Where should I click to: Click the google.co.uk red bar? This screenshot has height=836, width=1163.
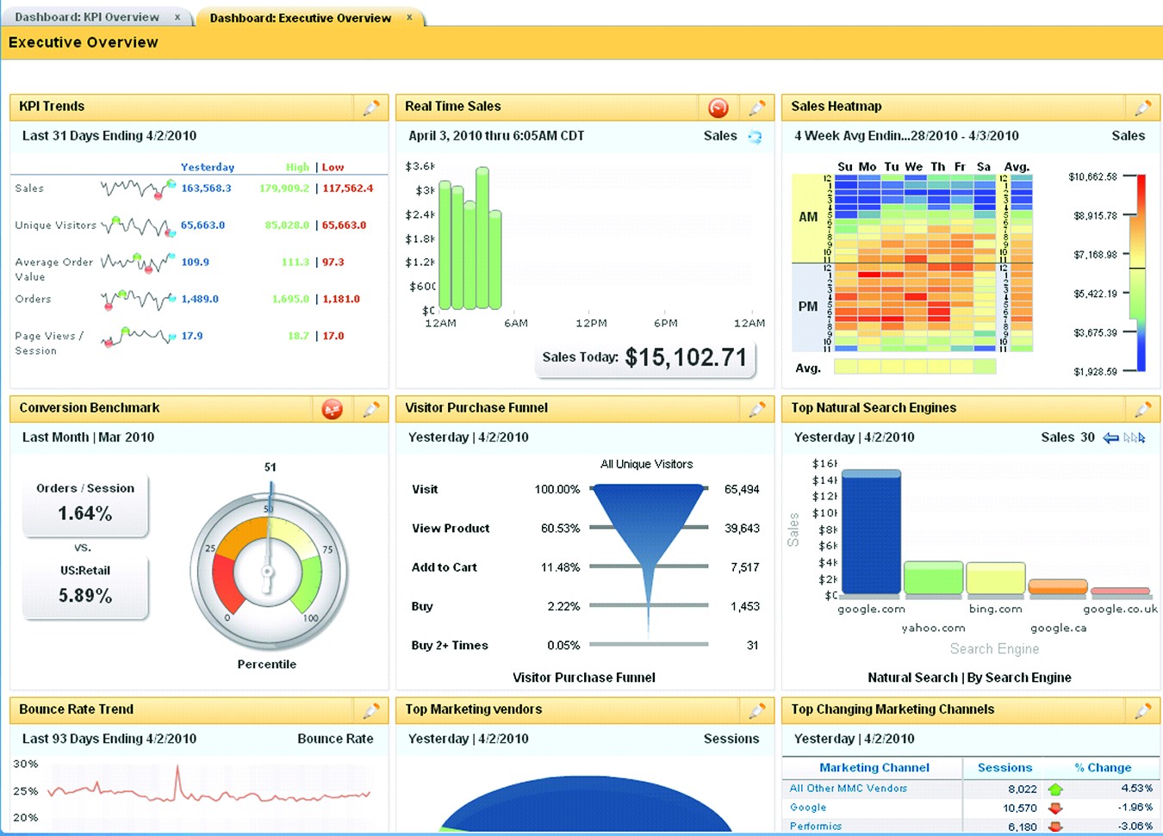point(1121,591)
